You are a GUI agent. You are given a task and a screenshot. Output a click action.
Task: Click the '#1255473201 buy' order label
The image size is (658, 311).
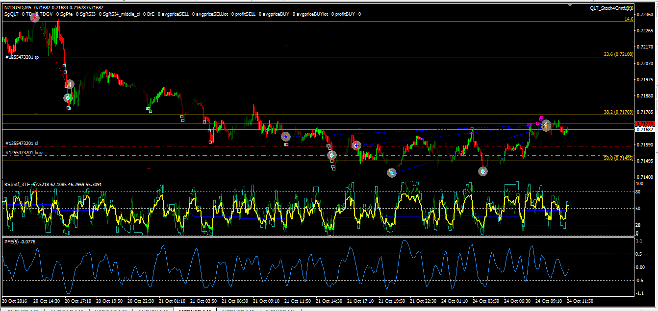click(24, 153)
